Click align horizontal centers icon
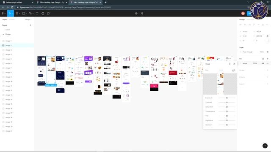The width and height of the screenshot is (271, 152). [x=245, y=24]
